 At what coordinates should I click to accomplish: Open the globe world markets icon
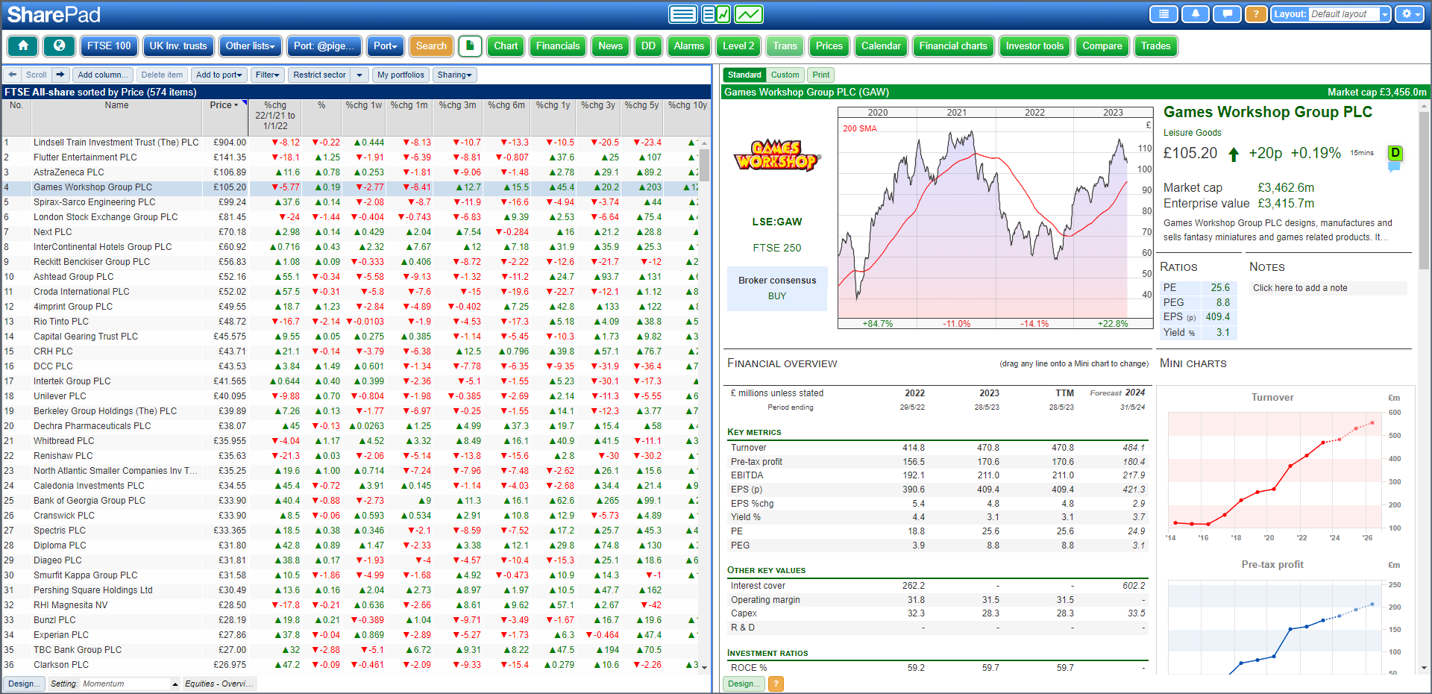click(59, 46)
